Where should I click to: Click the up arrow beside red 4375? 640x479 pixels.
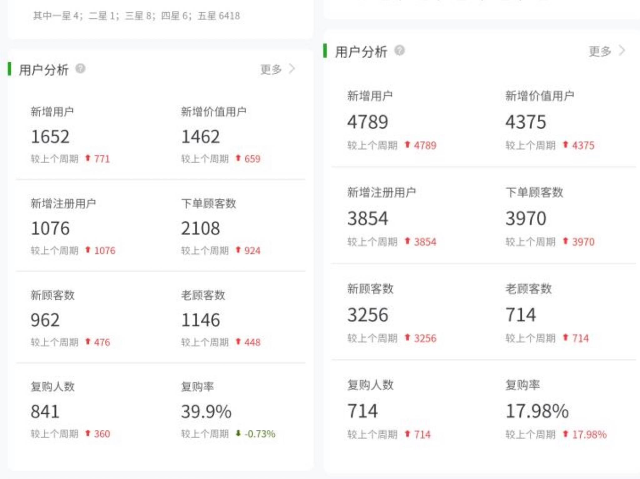pos(565,145)
